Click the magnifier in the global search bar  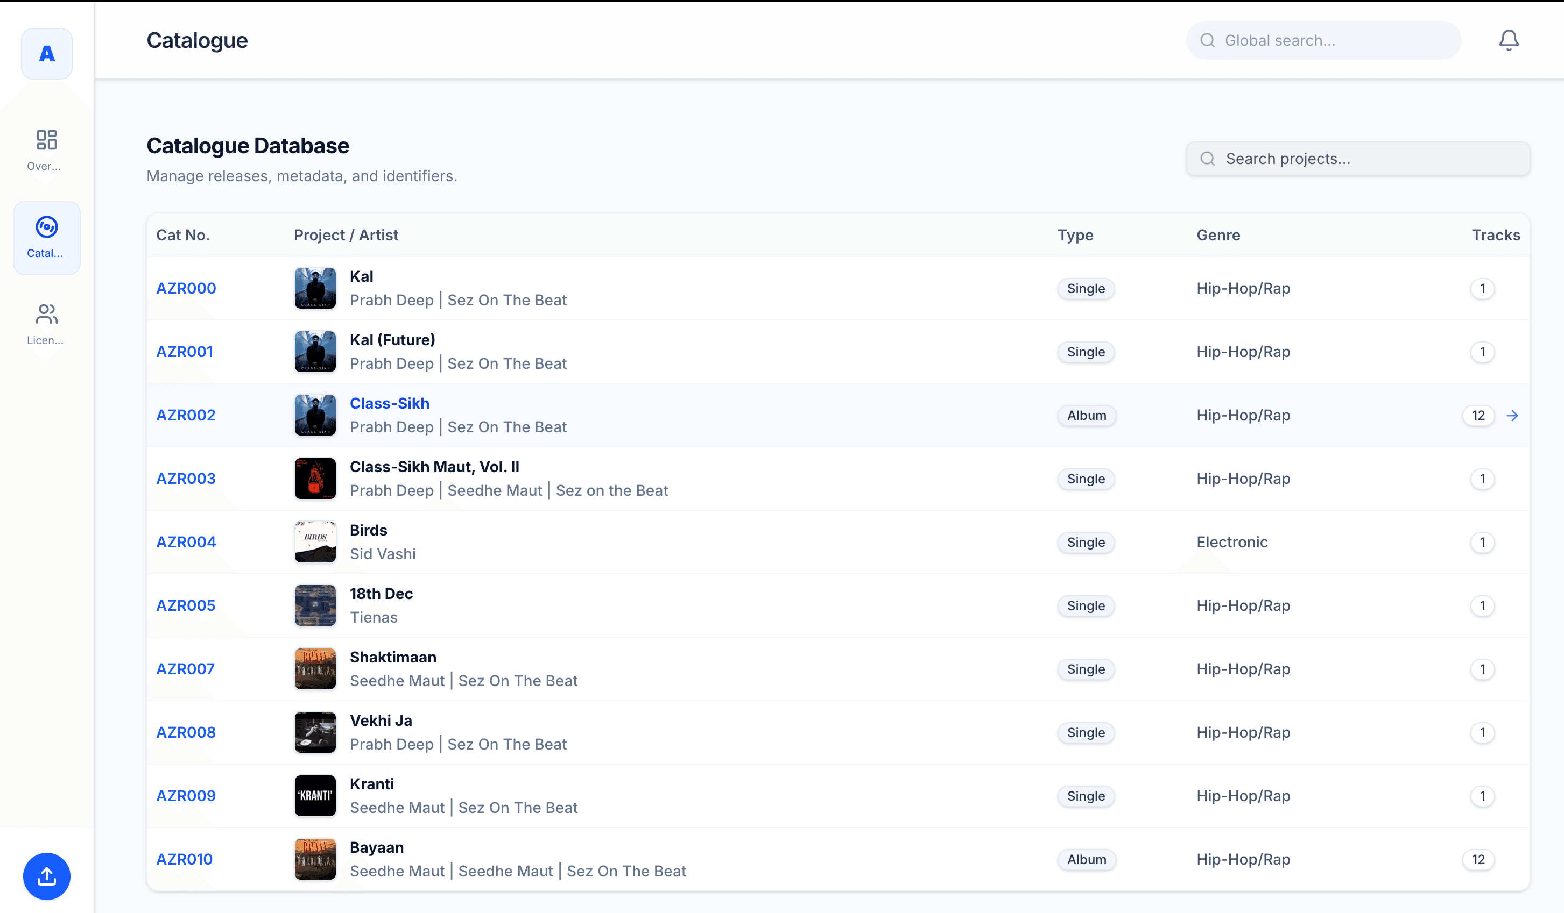[1207, 40]
